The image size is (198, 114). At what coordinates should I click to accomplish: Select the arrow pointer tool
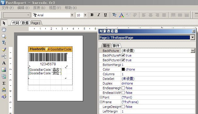pyautogui.click(x=4, y=23)
